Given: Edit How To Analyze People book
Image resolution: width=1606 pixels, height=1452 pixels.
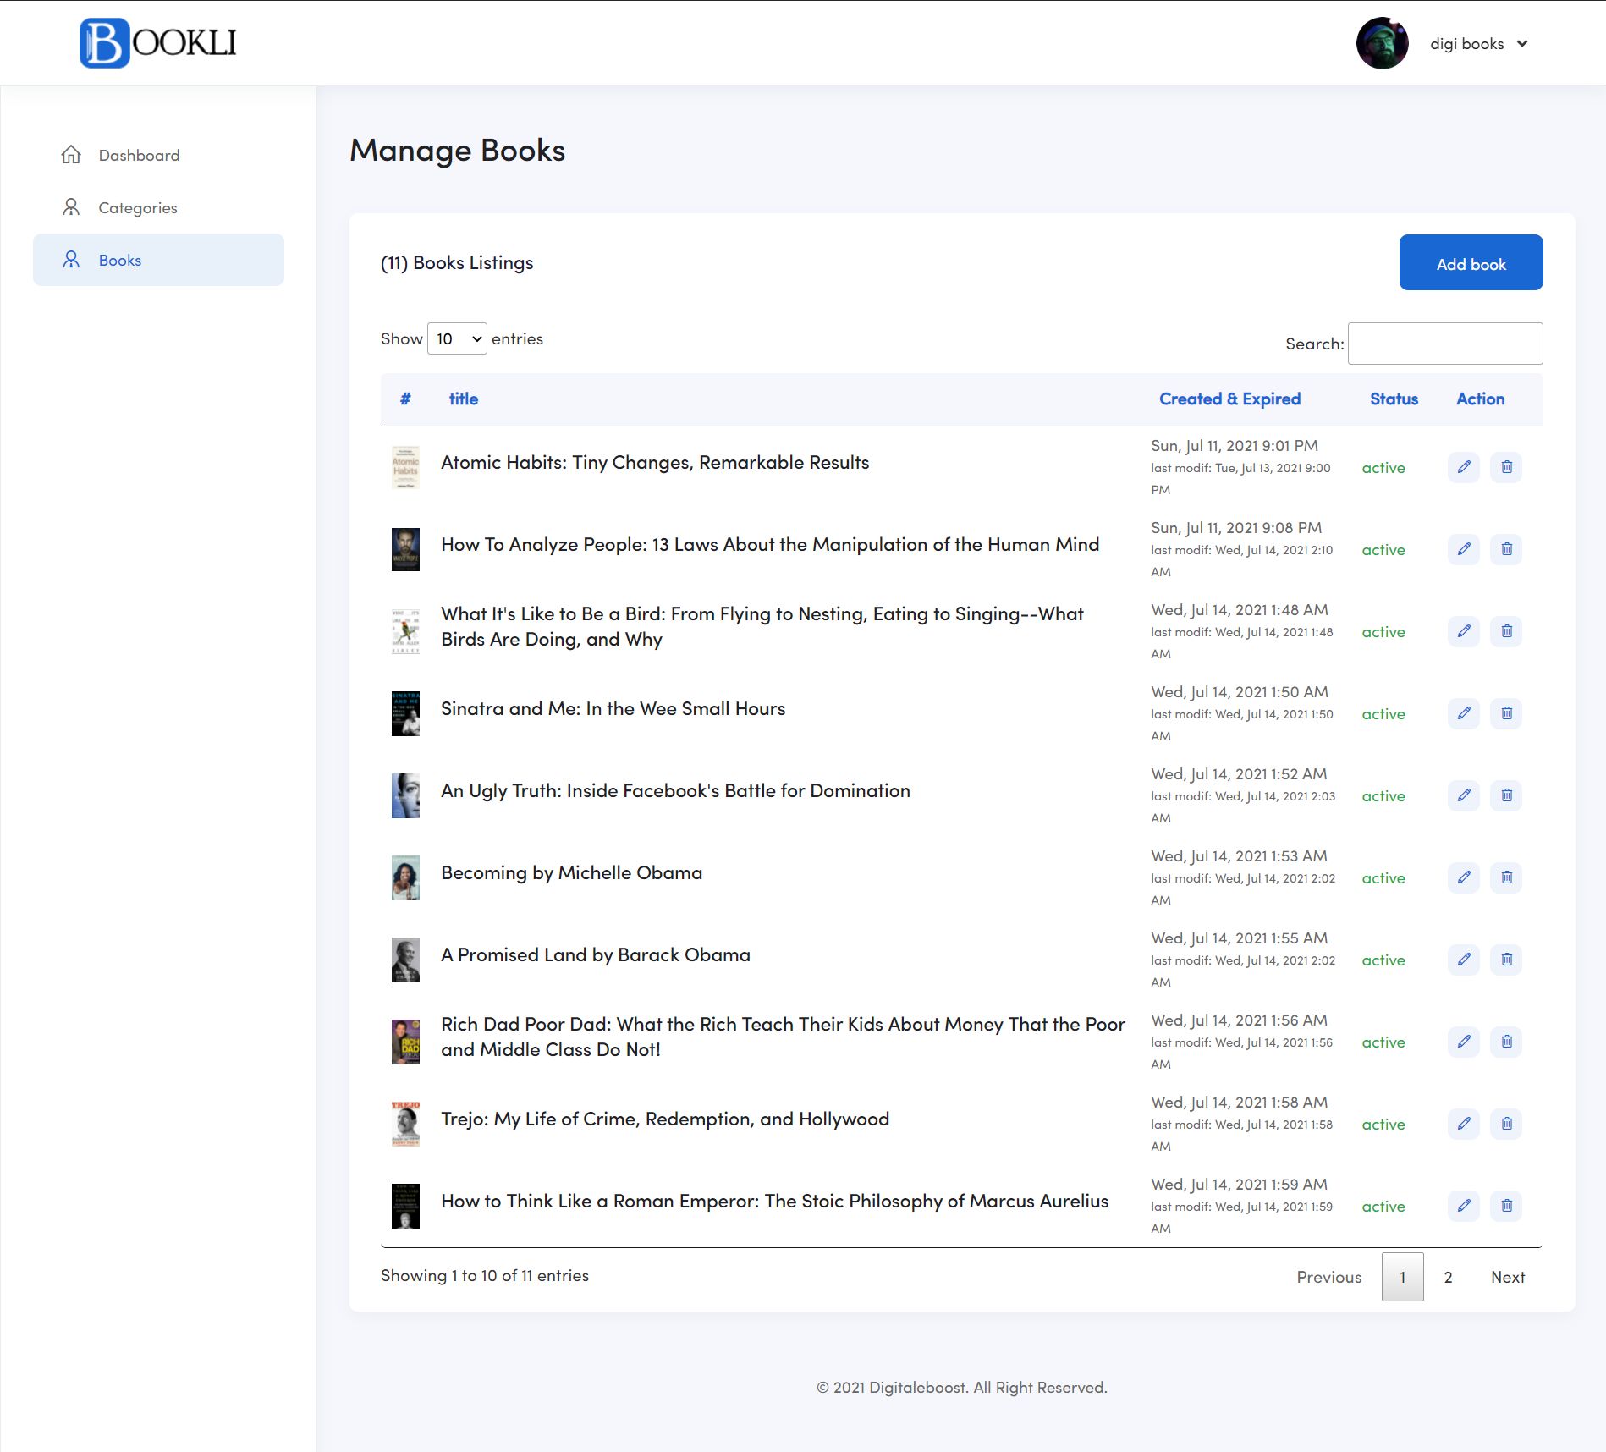Looking at the screenshot, I should [1464, 549].
